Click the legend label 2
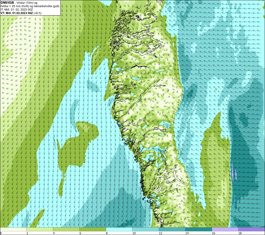 pyautogui.click(x=27, y=233)
